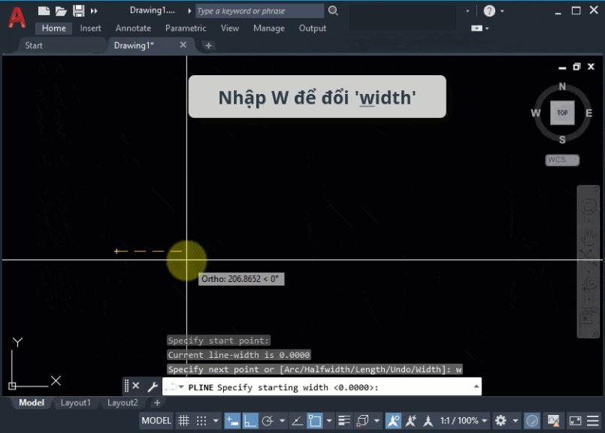The width and height of the screenshot is (605, 433).
Task: Toggle lineweight display icon
Action: pos(343,420)
